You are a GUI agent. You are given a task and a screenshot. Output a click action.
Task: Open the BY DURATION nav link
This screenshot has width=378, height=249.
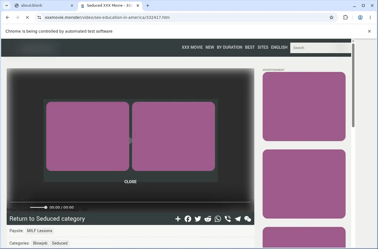229,47
